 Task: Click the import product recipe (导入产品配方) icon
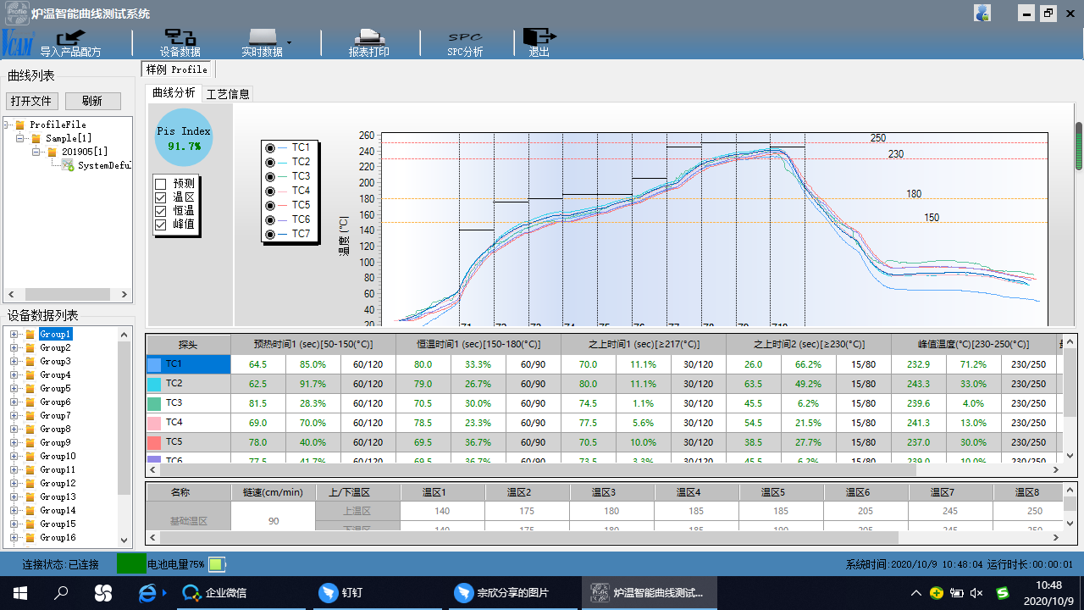click(71, 37)
